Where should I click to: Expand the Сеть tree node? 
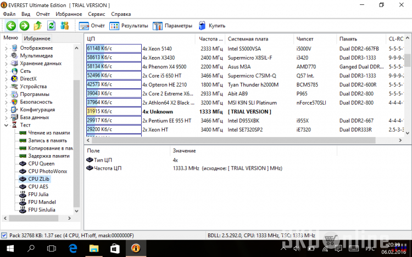pos(6,71)
